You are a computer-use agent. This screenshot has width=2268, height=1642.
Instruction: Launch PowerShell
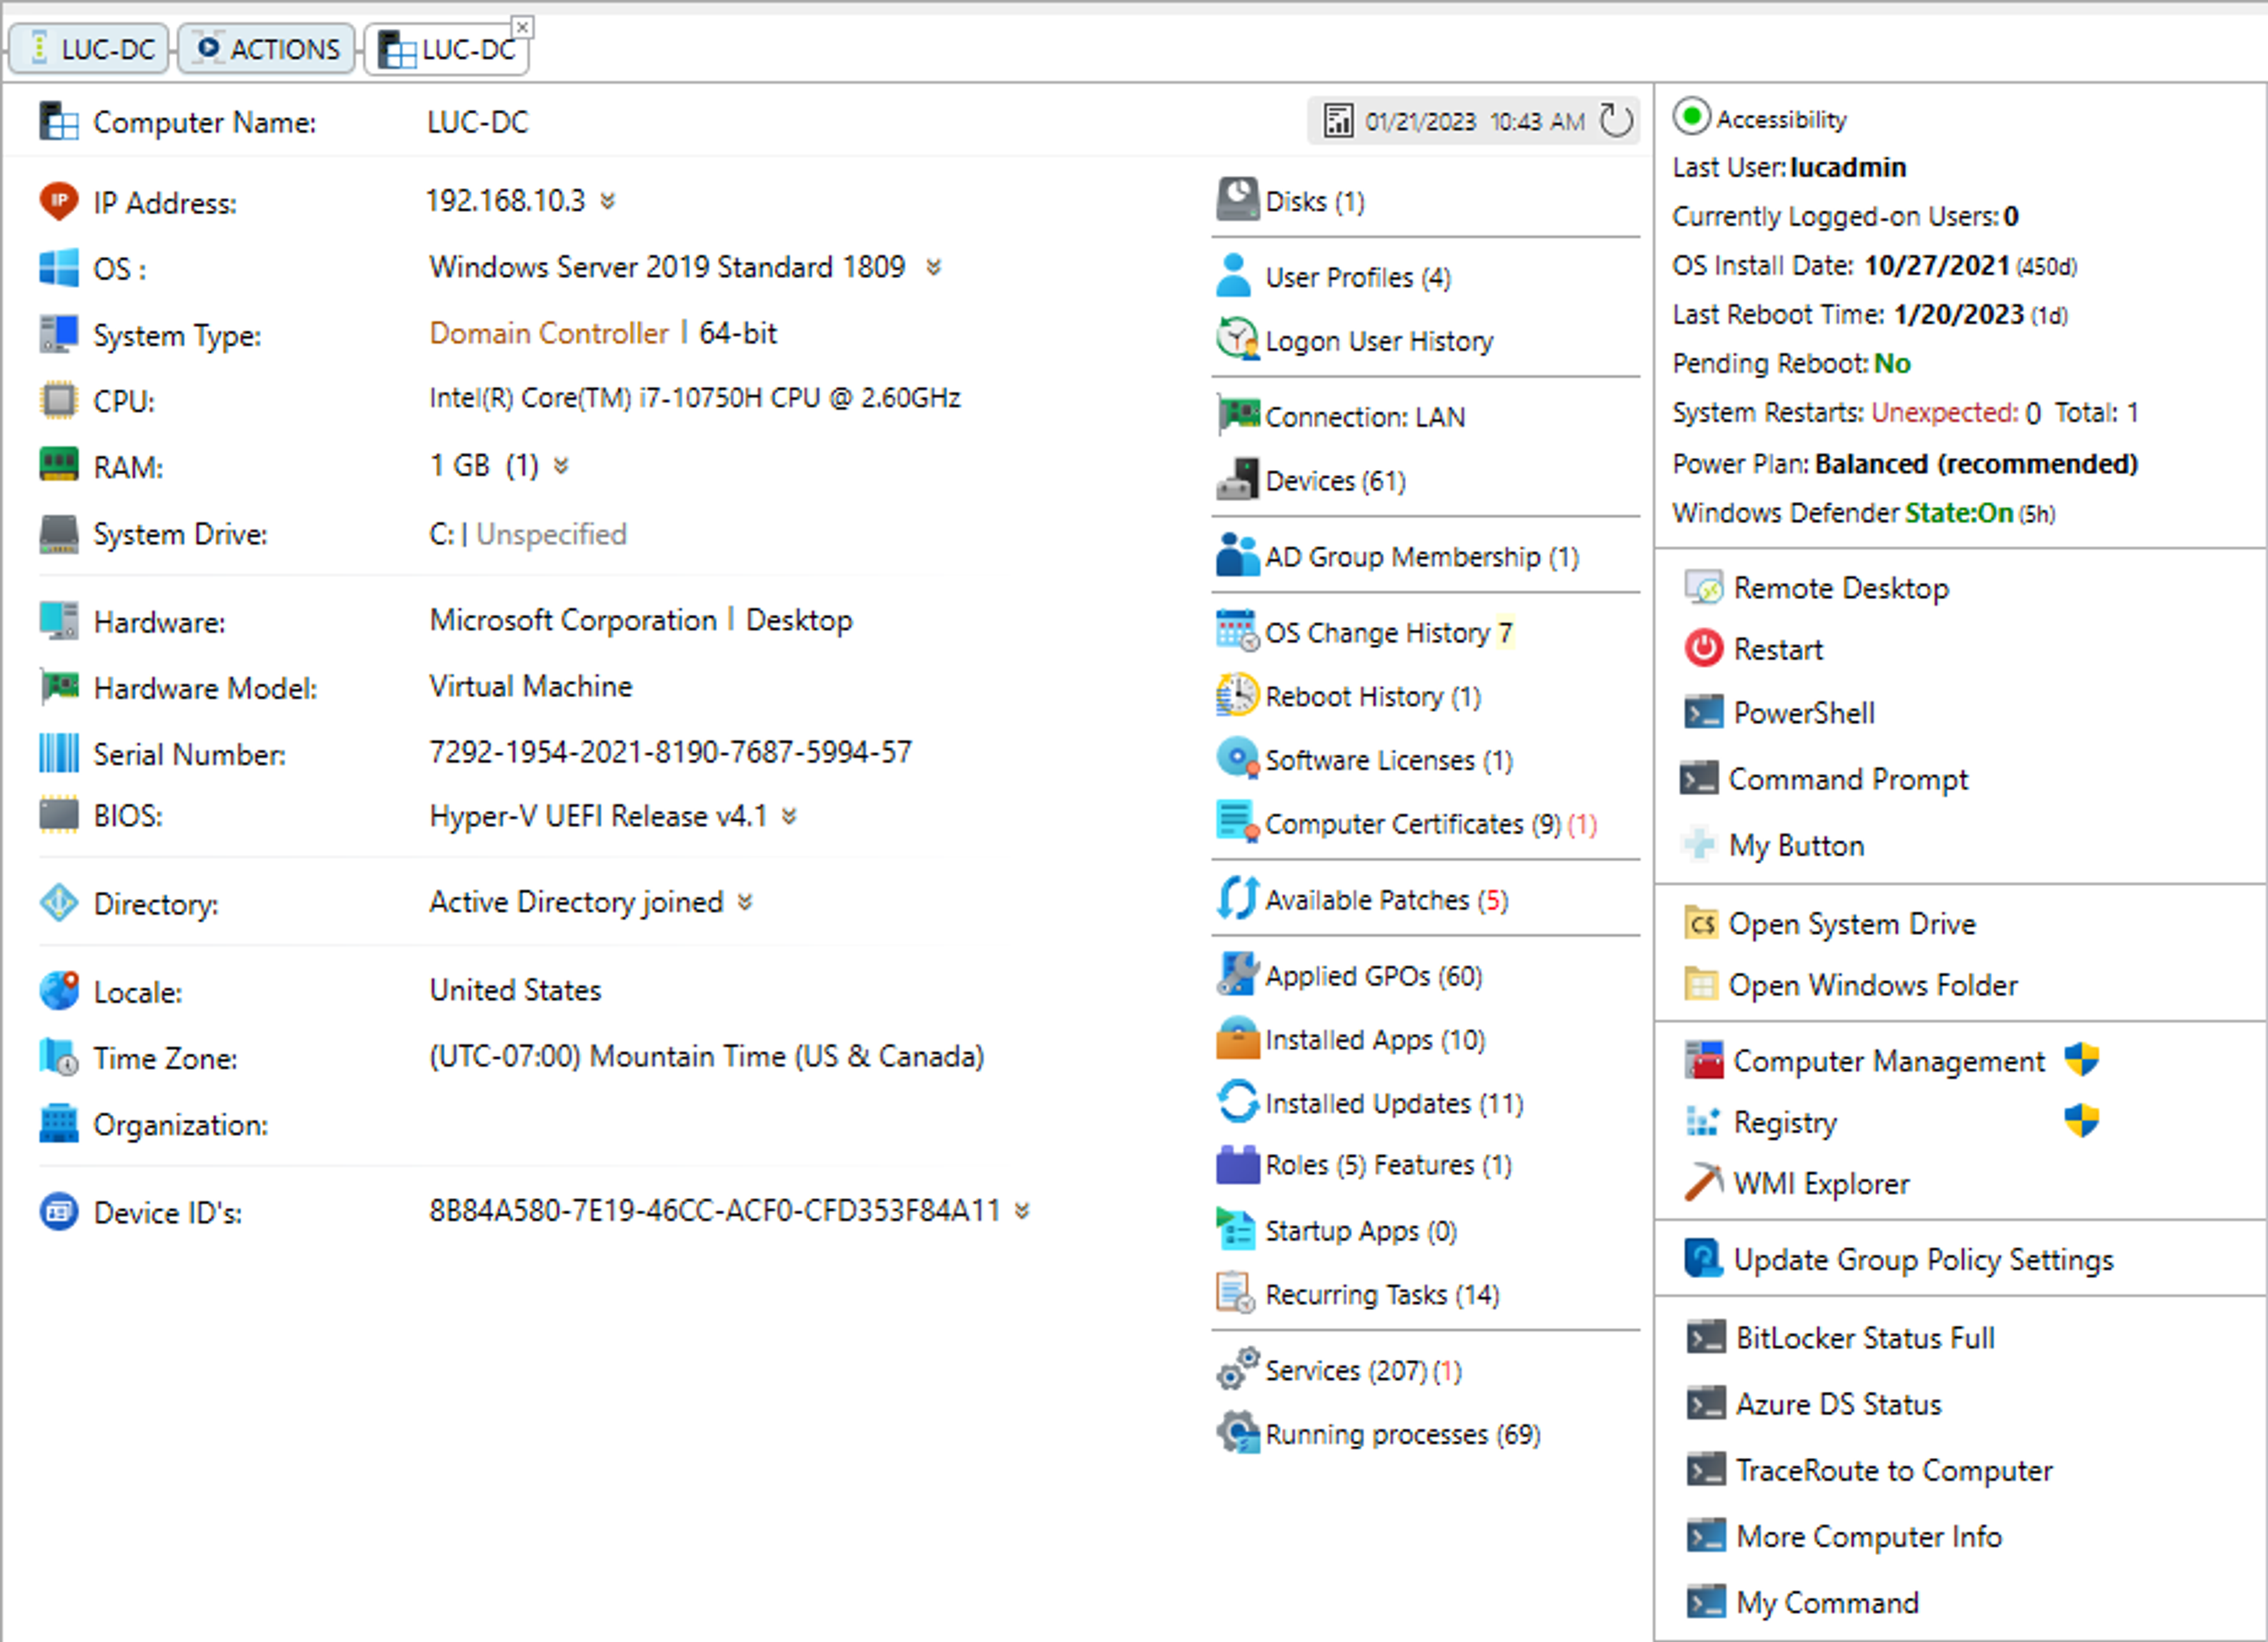1780,713
